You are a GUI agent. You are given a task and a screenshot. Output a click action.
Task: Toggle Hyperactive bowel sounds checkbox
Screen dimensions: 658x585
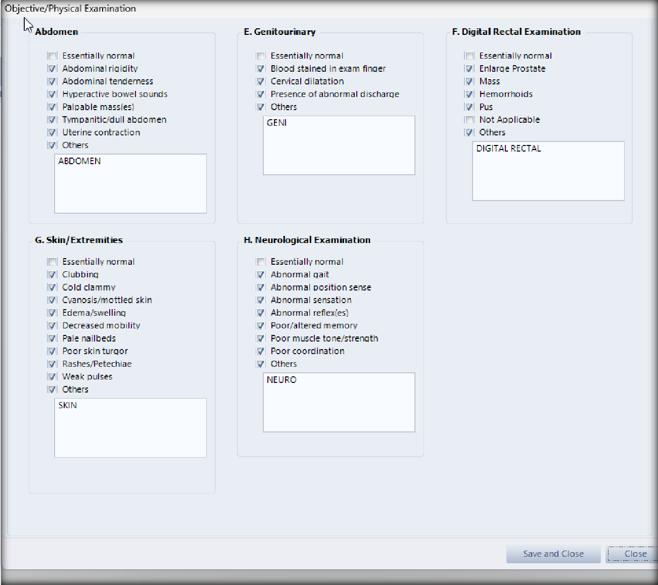[x=52, y=94]
